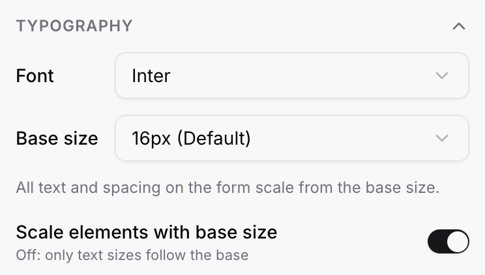
Task: Click the white knob of the toggle
Action: coord(458,241)
